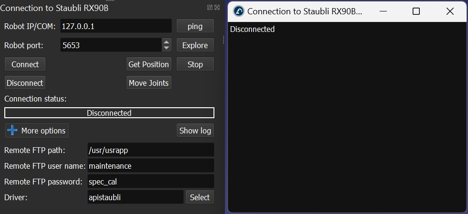Increase the robot port with the up arrow
This screenshot has width=468, height=214.
click(x=166, y=42)
